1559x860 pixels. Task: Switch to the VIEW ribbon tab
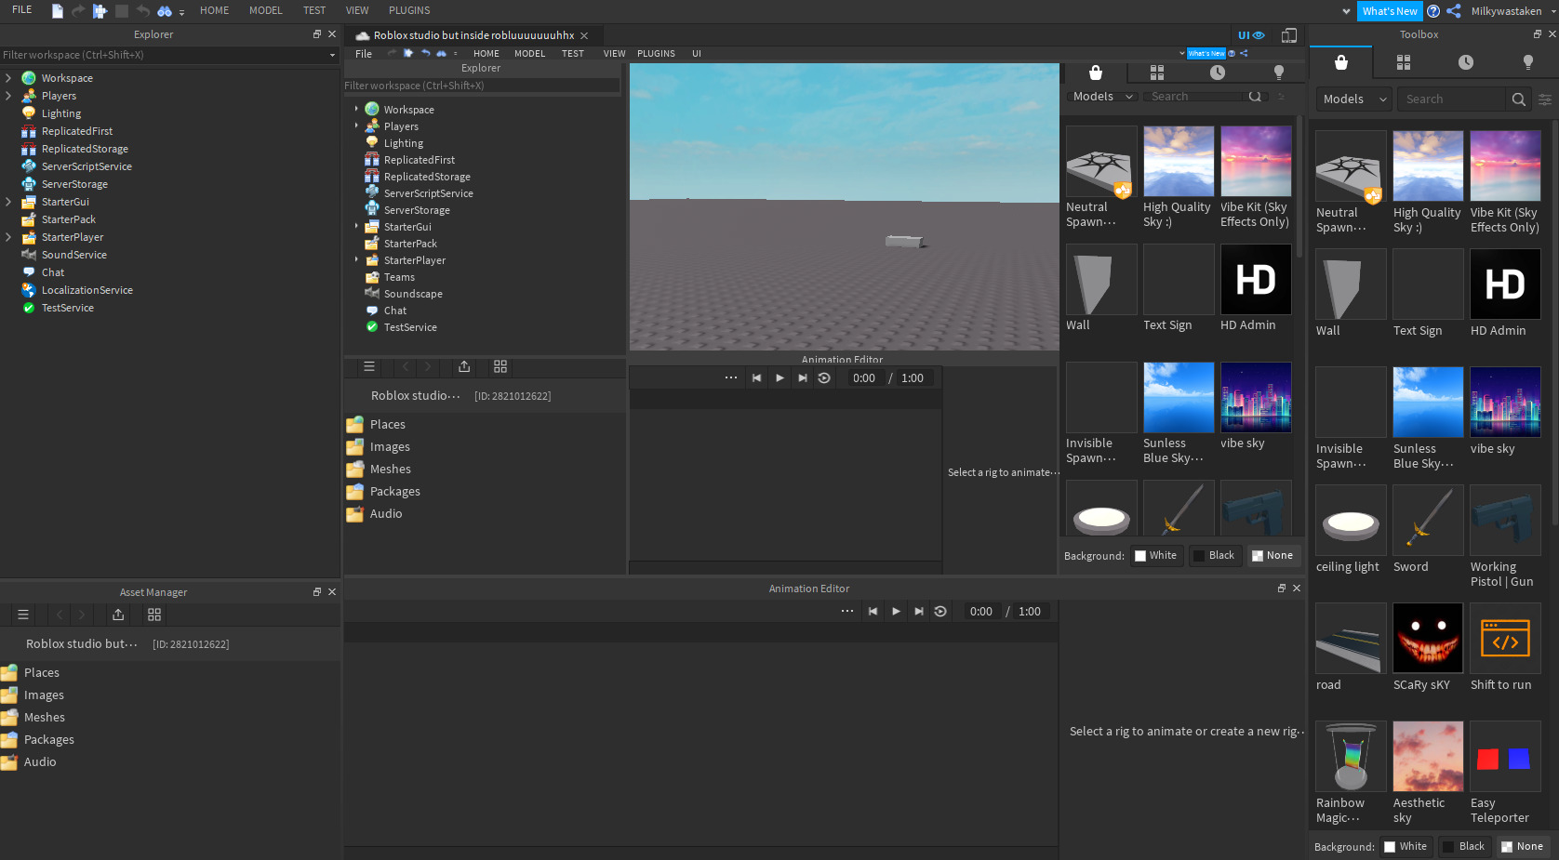tap(357, 10)
